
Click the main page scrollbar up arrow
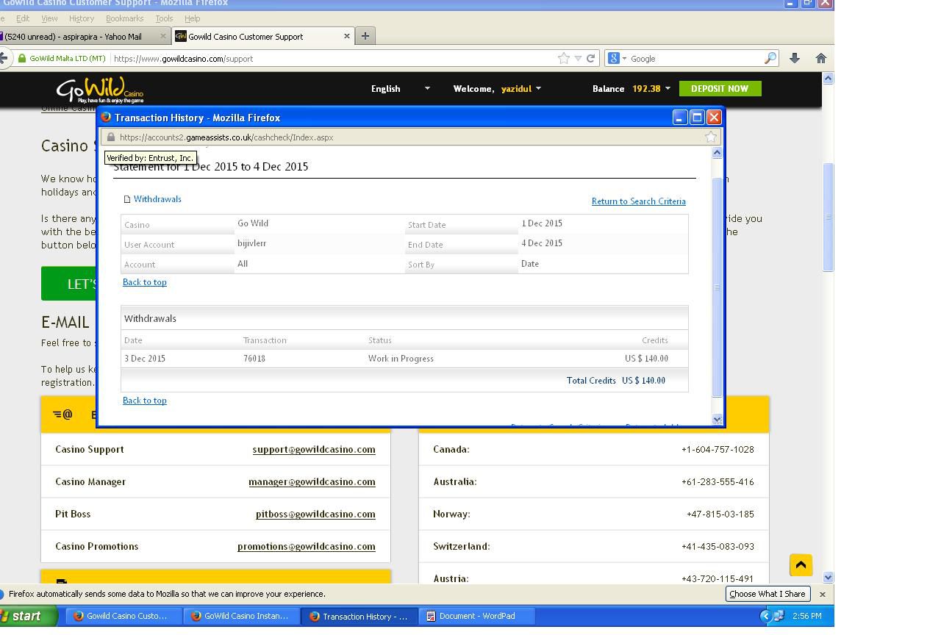(829, 78)
